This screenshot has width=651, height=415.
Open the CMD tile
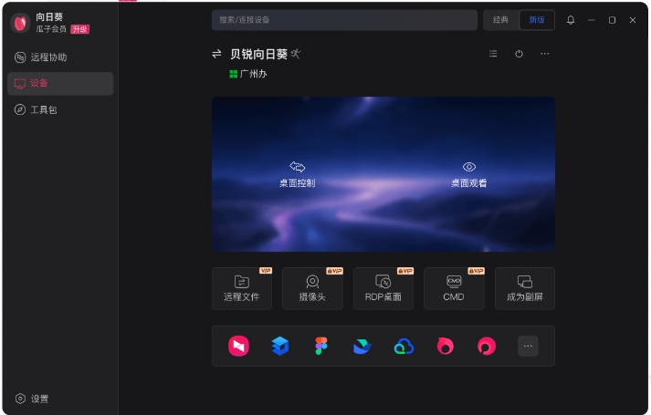(x=454, y=288)
